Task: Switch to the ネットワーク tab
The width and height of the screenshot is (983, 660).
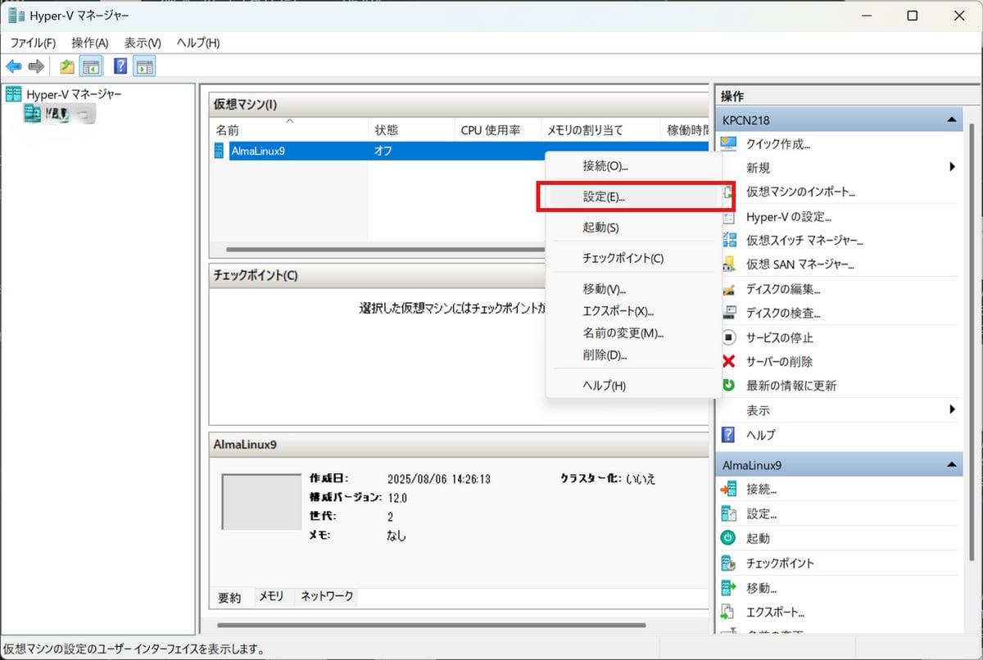Action: pyautogui.click(x=327, y=597)
